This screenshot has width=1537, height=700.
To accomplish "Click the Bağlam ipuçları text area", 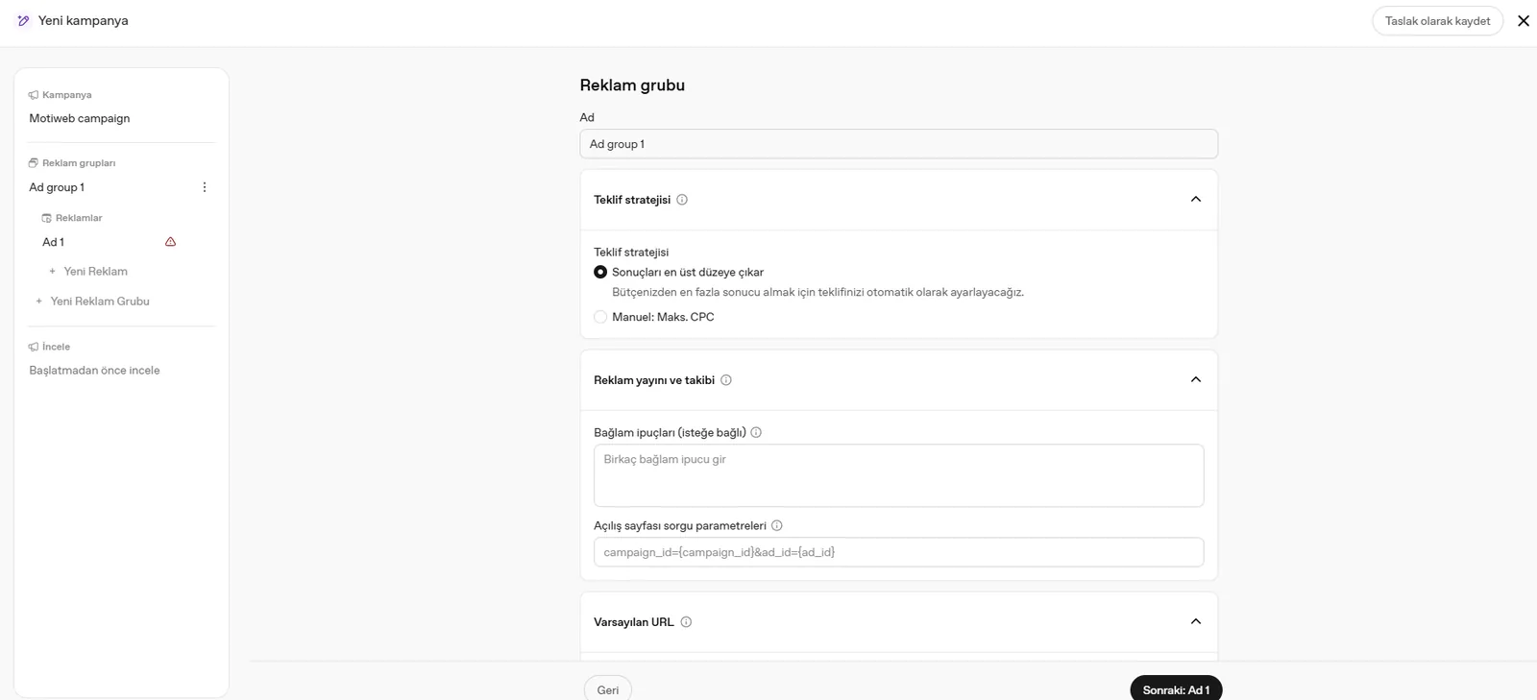I will click(x=898, y=475).
